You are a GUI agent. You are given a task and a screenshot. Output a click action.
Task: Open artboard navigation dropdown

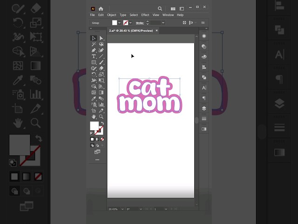point(166,209)
